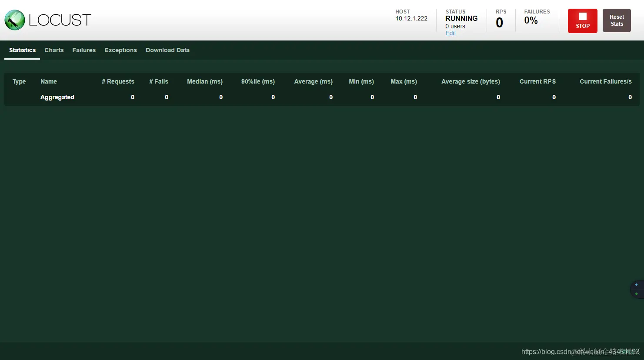The image size is (644, 360).
Task: Click the up arrow on floating widget
Action: tap(636, 285)
